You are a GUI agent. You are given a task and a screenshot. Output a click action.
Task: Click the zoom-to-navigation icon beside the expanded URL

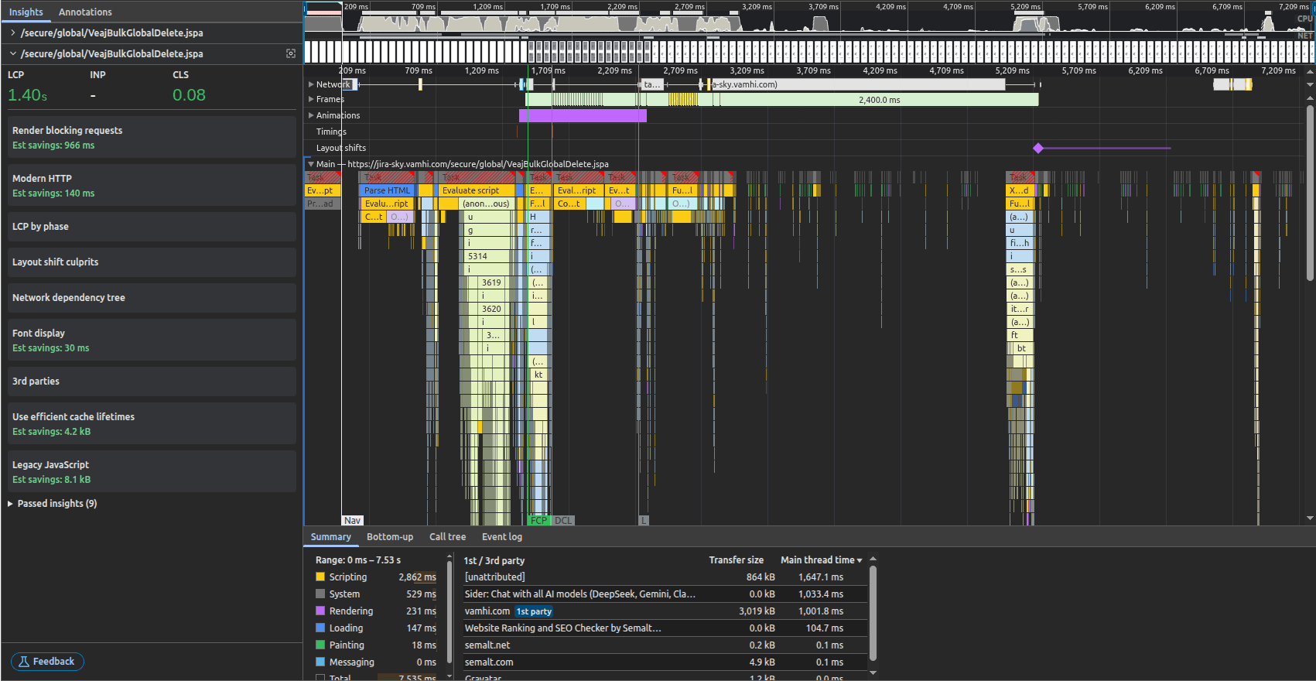point(291,53)
